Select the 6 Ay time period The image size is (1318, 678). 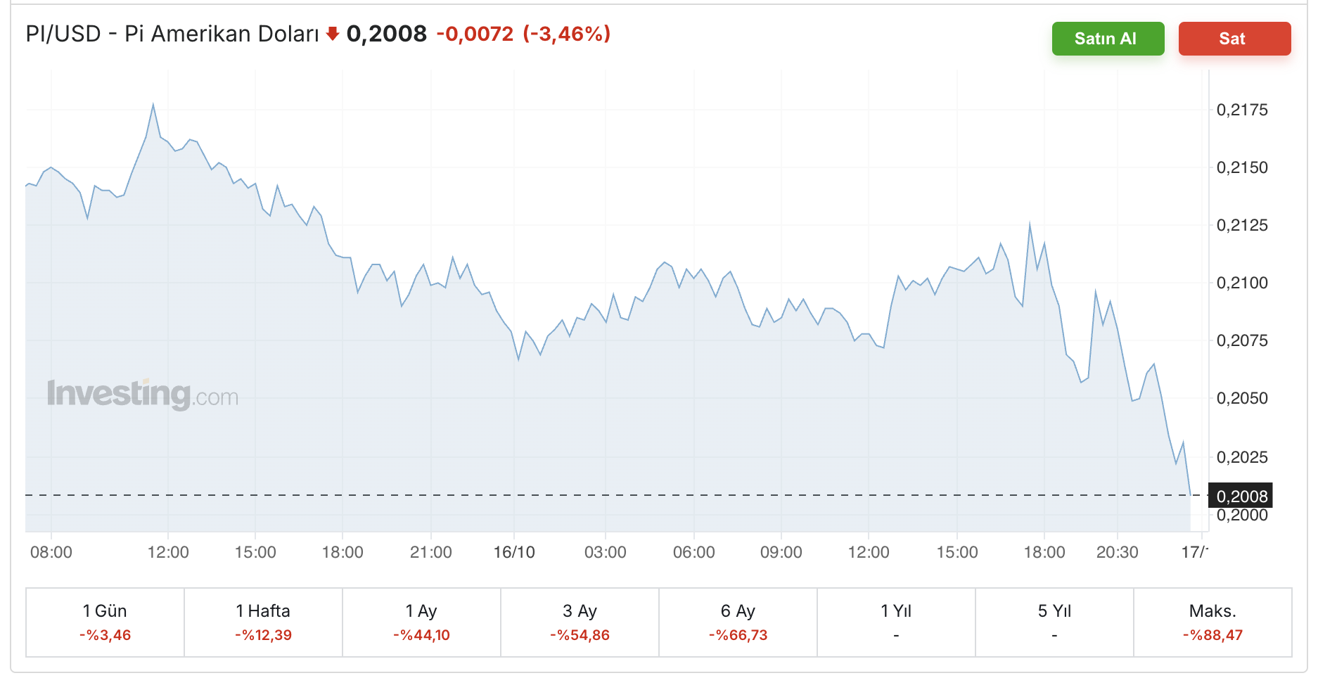pyautogui.click(x=738, y=622)
